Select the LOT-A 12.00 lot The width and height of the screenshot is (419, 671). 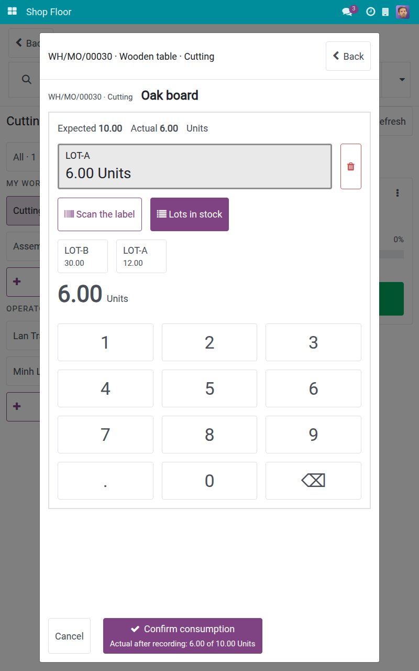[x=141, y=256]
